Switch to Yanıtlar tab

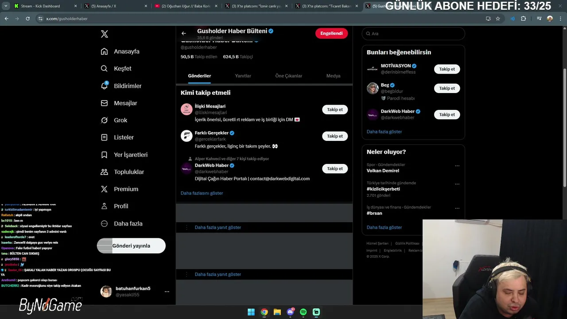tap(243, 76)
